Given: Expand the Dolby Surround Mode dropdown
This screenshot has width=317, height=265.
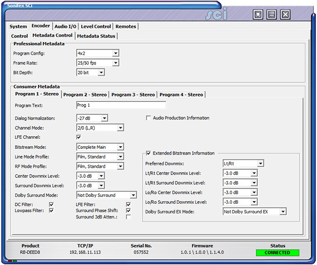Looking at the screenshot, I should [107, 195].
